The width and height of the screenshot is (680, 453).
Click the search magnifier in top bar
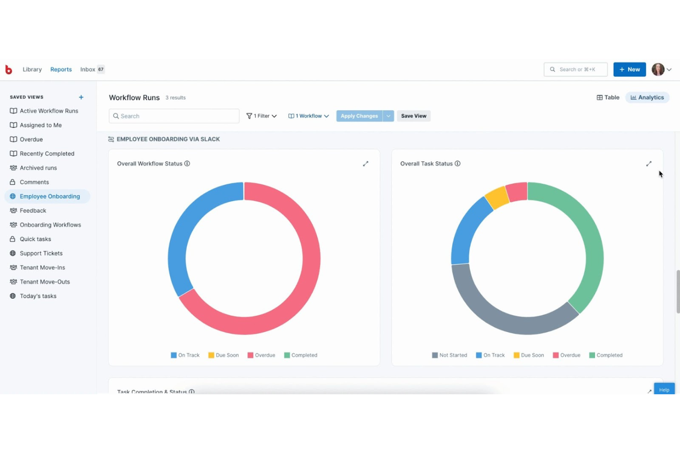click(x=553, y=69)
